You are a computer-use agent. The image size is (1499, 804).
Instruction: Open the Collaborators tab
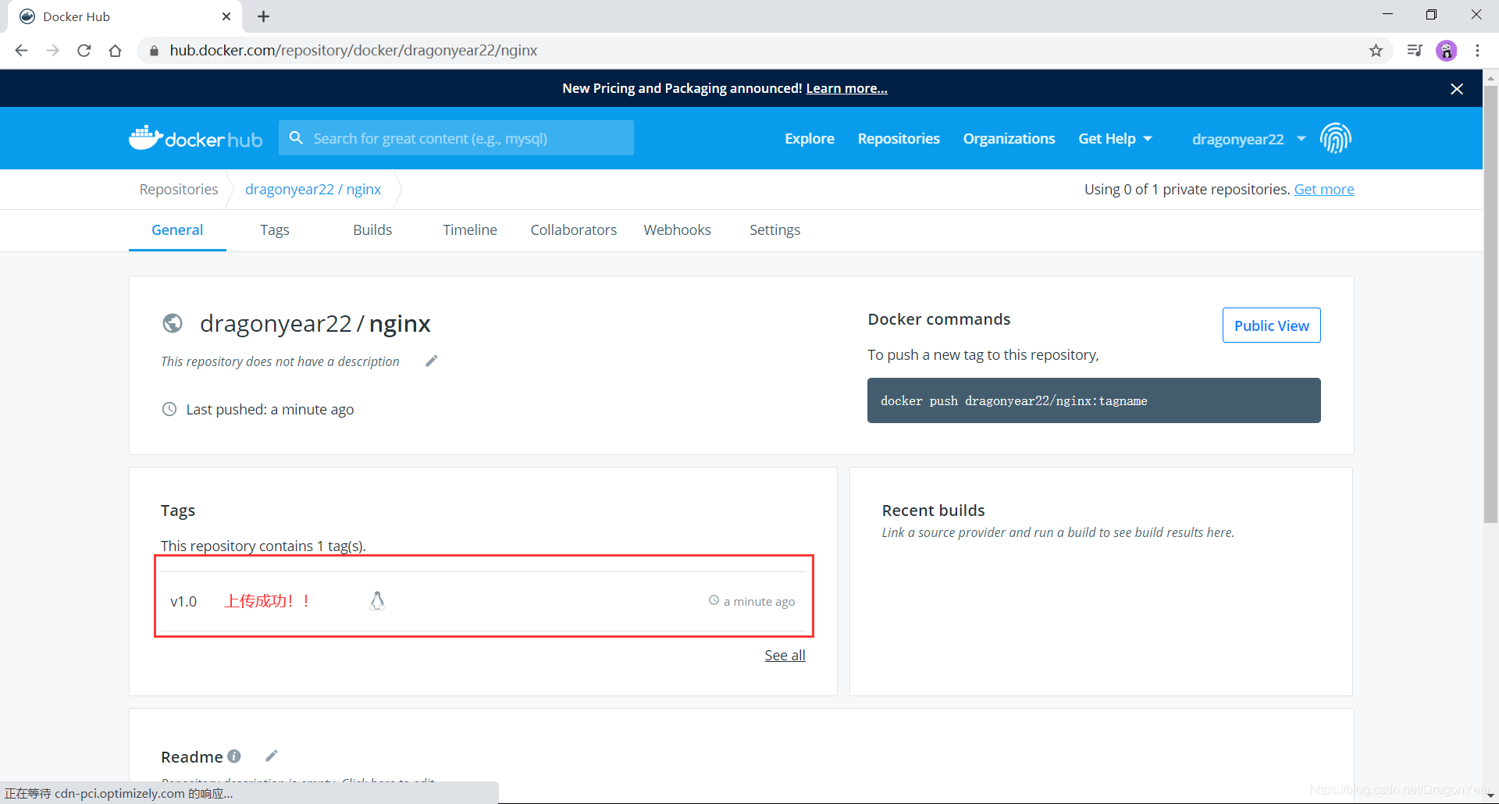pos(574,230)
